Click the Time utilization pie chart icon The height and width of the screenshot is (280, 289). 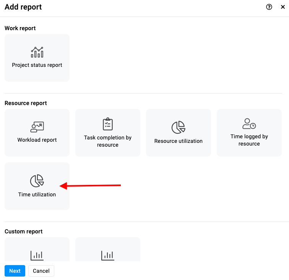pyautogui.click(x=37, y=181)
